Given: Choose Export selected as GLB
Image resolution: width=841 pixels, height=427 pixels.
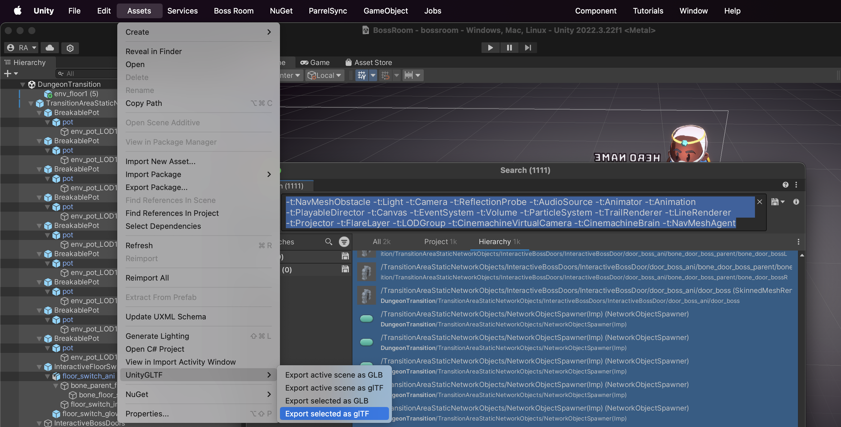Looking at the screenshot, I should click(x=334, y=401).
